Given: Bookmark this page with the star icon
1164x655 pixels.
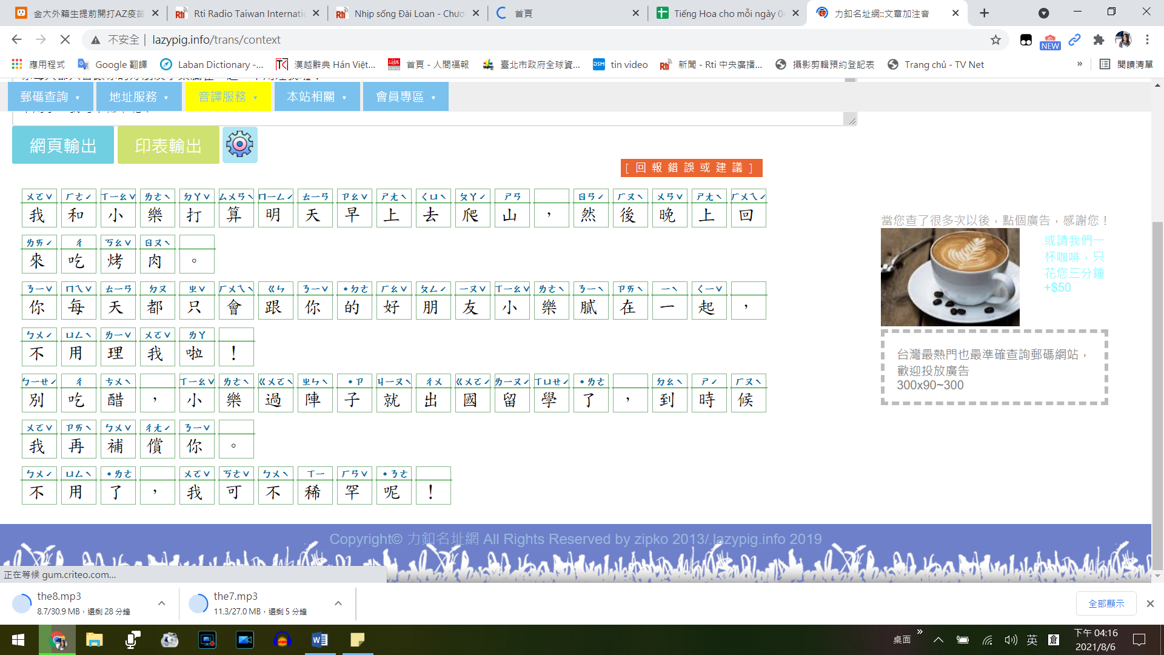Looking at the screenshot, I should click(x=995, y=40).
